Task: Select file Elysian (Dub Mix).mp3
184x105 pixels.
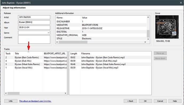Action: click(99, 61)
